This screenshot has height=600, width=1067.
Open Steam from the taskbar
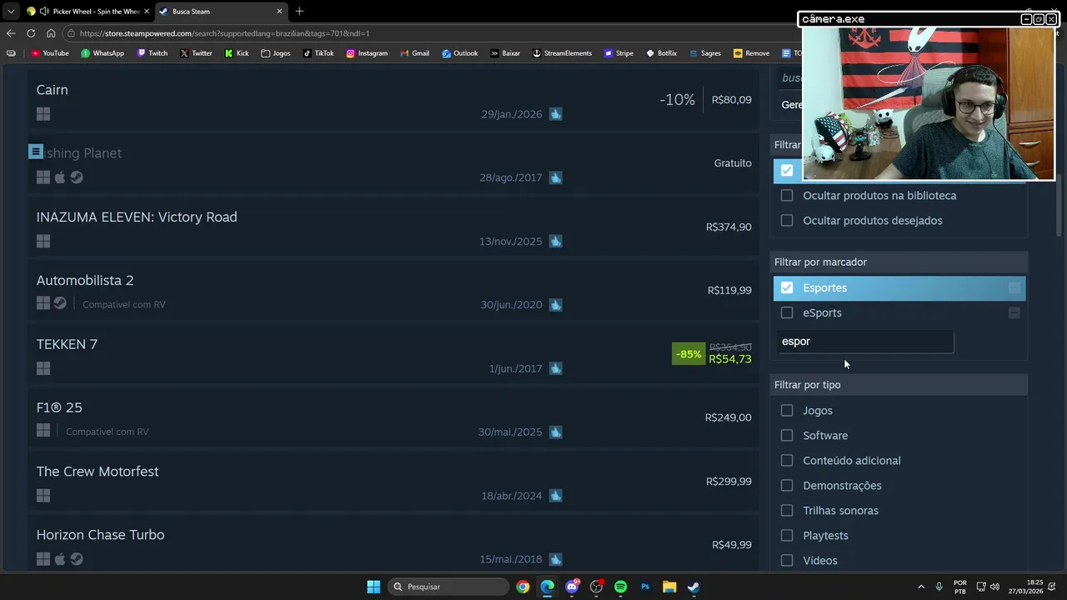coord(694,587)
